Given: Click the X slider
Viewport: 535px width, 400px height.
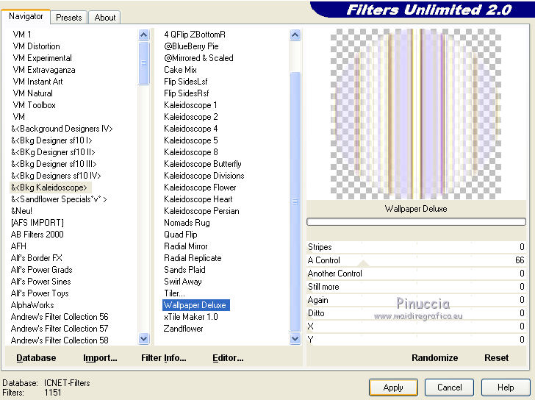Looking at the screenshot, I should 416,326.
